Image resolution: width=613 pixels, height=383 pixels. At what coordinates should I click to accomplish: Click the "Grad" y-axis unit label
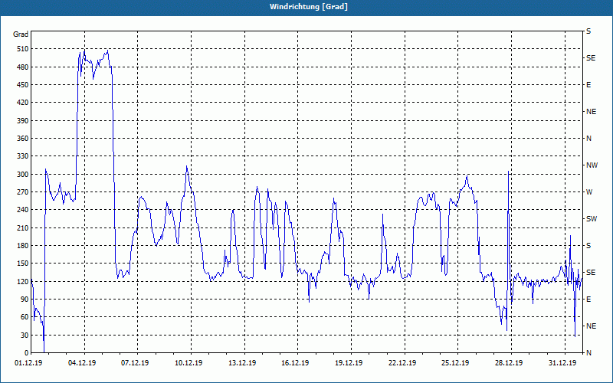21,34
